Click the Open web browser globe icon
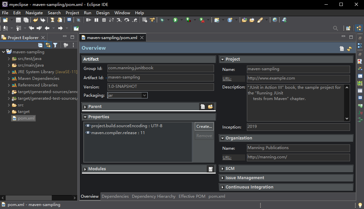The width and height of the screenshot is (364, 209). pos(275,20)
